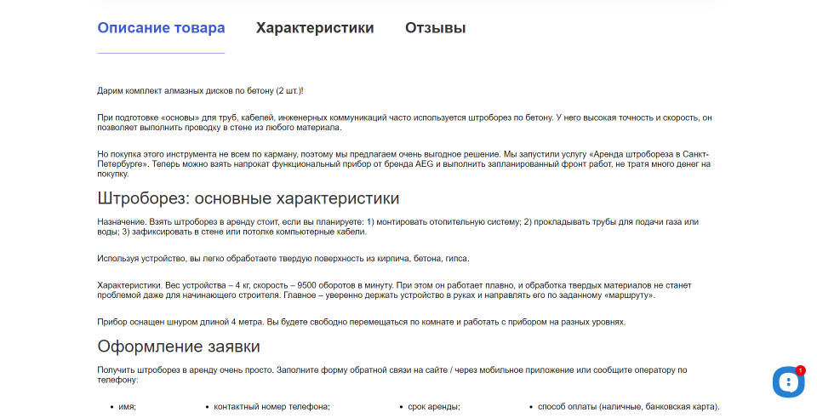Click paragraph starting "Но покупка этого инструмента"
Image resolution: width=817 pixels, height=418 pixels.
point(404,163)
